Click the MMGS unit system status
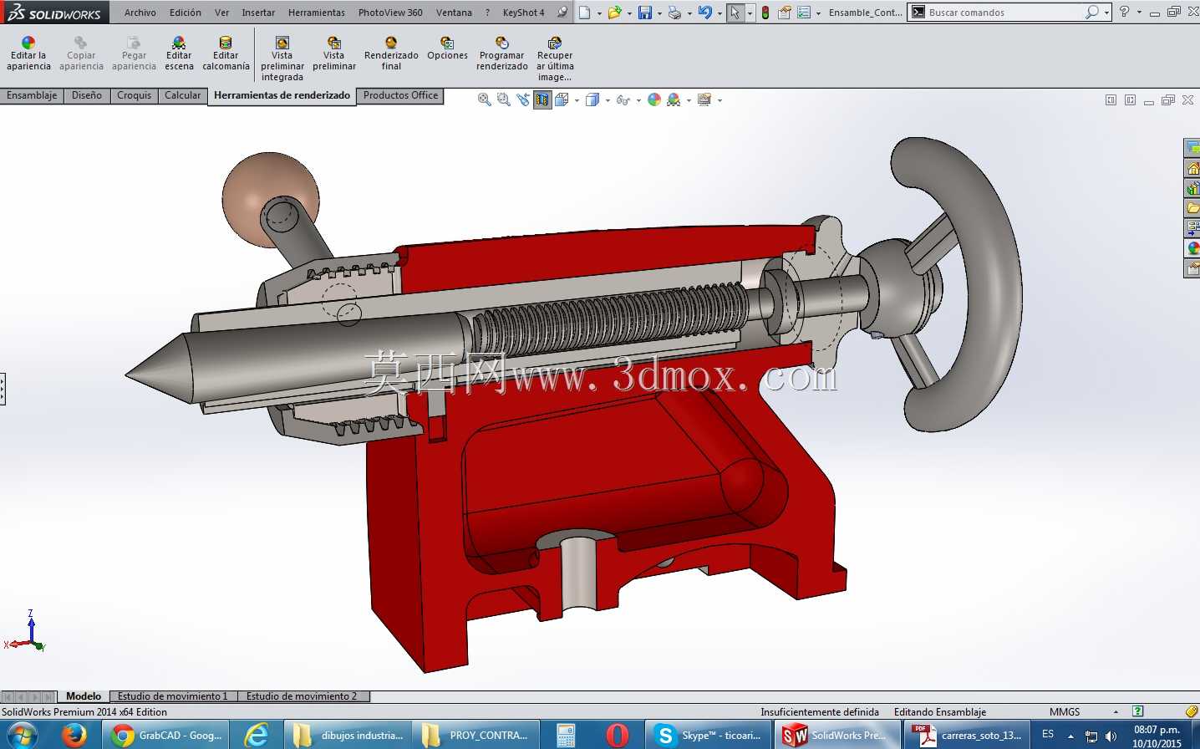The width and height of the screenshot is (1200, 749). tap(1065, 712)
